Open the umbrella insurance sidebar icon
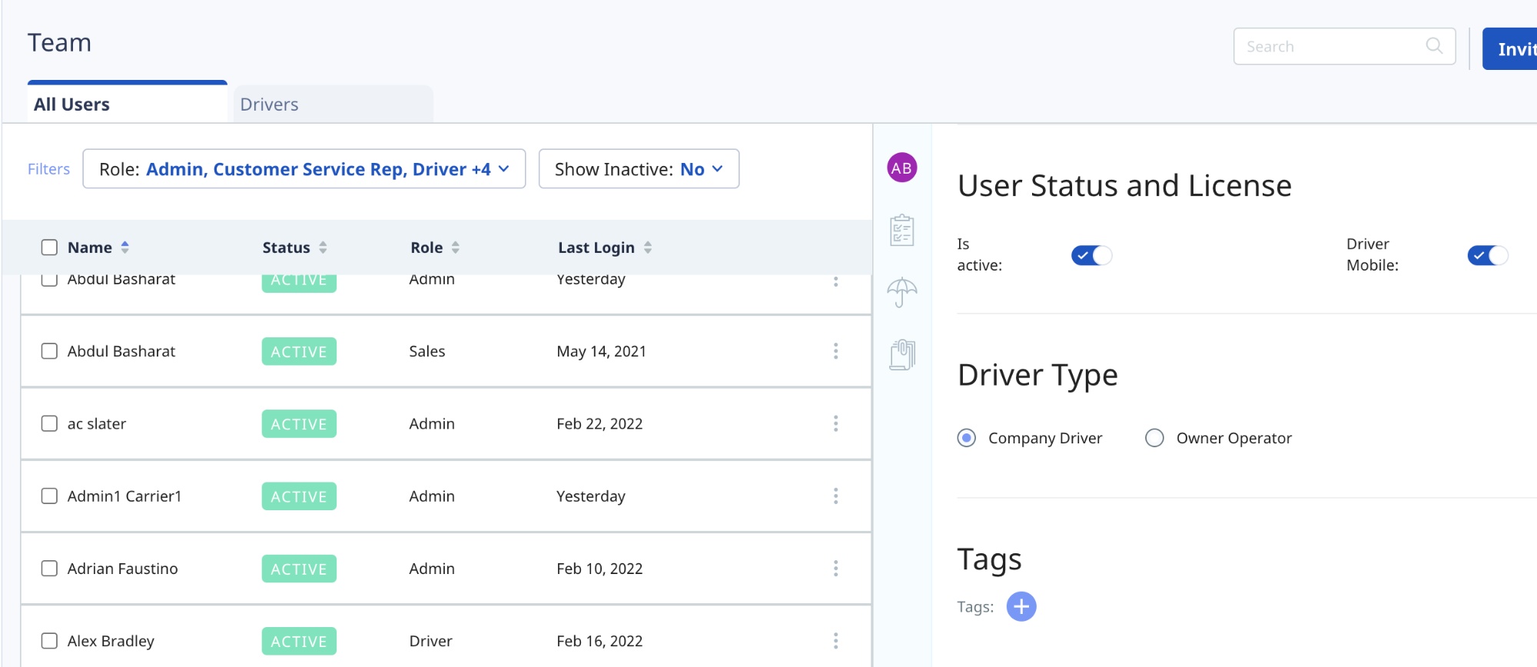This screenshot has width=1537, height=667. 902,292
